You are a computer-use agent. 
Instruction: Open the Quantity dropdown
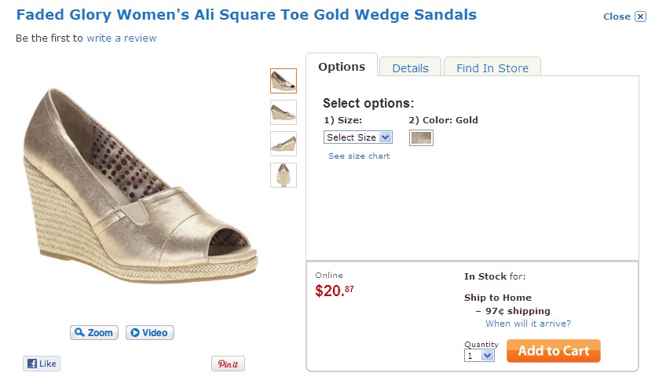click(x=480, y=355)
